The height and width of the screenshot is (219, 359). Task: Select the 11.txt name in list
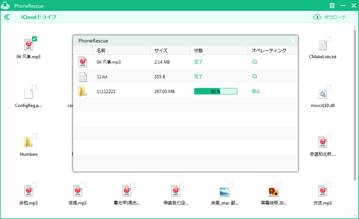(102, 77)
